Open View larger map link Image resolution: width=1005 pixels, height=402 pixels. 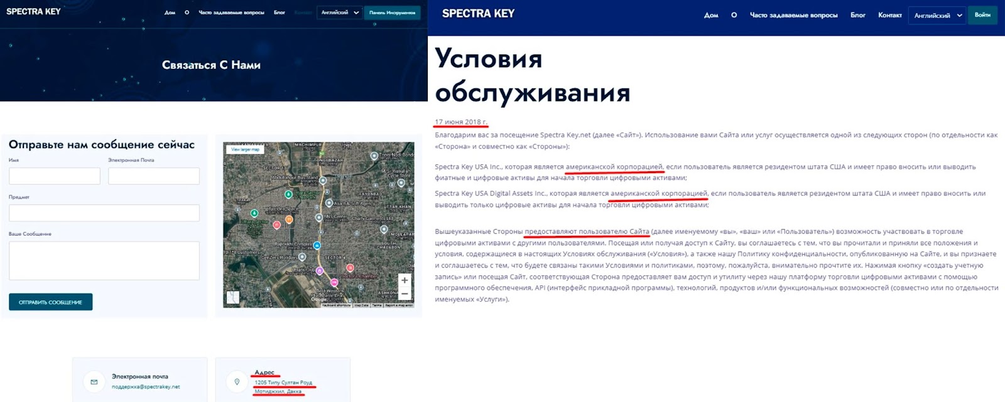point(245,149)
